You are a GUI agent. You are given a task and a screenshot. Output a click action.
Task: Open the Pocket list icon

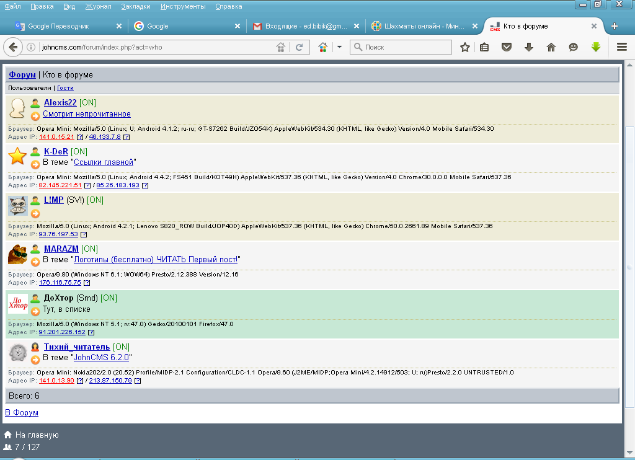tap(507, 47)
